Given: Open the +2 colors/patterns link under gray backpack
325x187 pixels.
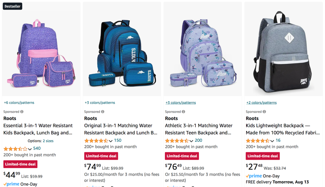Looking at the screenshot, I should click(262, 102).
